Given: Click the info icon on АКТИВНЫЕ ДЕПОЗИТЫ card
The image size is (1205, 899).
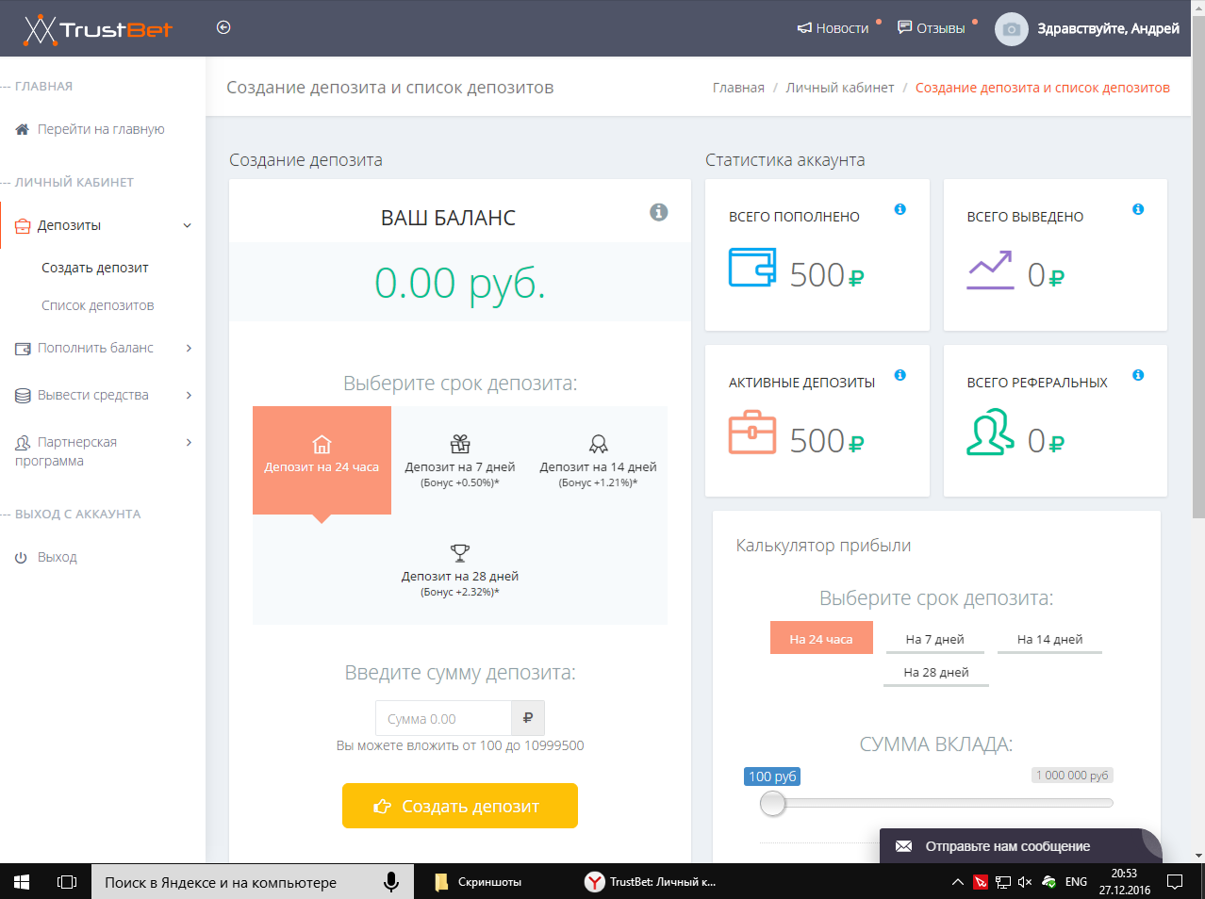Looking at the screenshot, I should (x=900, y=375).
